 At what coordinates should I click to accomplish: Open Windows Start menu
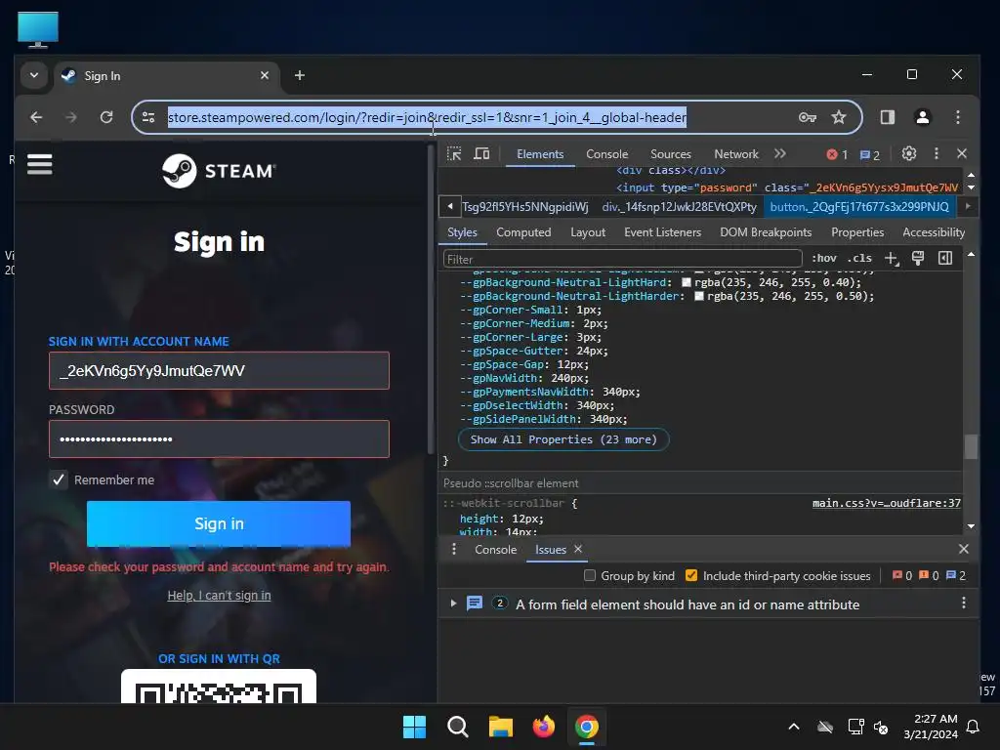(414, 727)
